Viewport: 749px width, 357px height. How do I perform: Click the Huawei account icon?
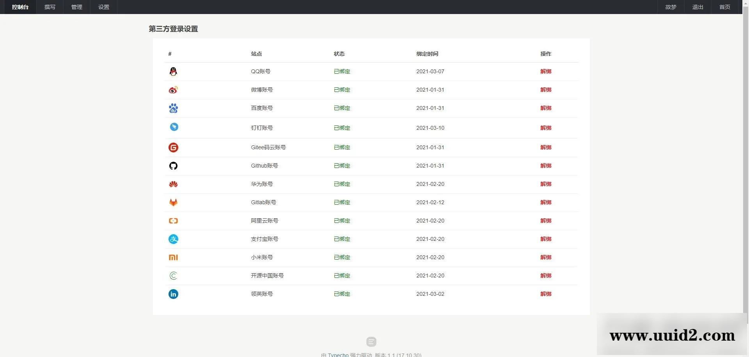173,184
